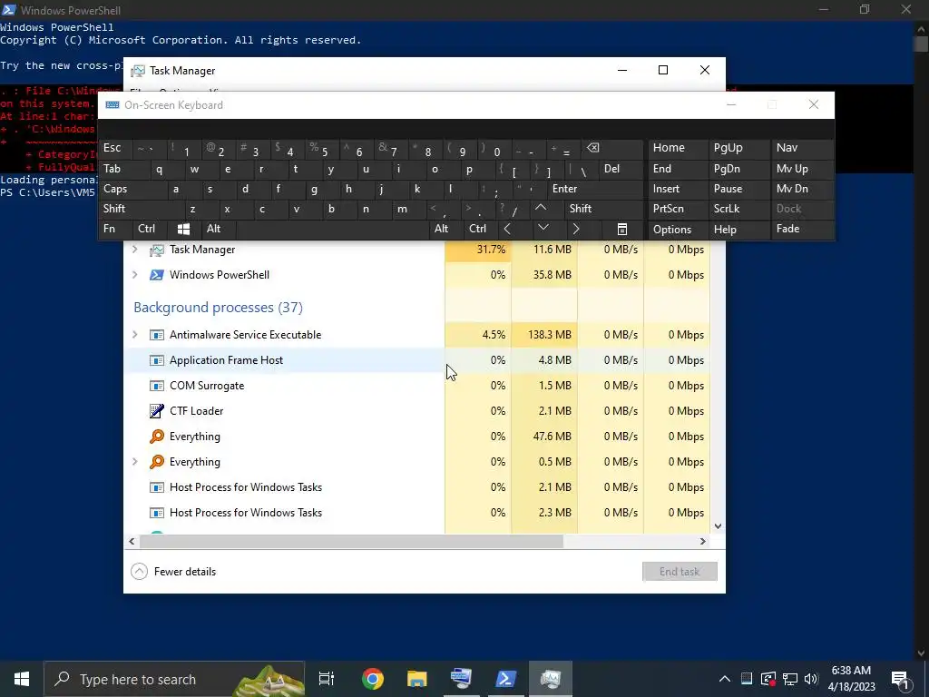Screen dimensions: 929x697
Task: Click the Windows PowerShell process icon
Action: point(156,275)
